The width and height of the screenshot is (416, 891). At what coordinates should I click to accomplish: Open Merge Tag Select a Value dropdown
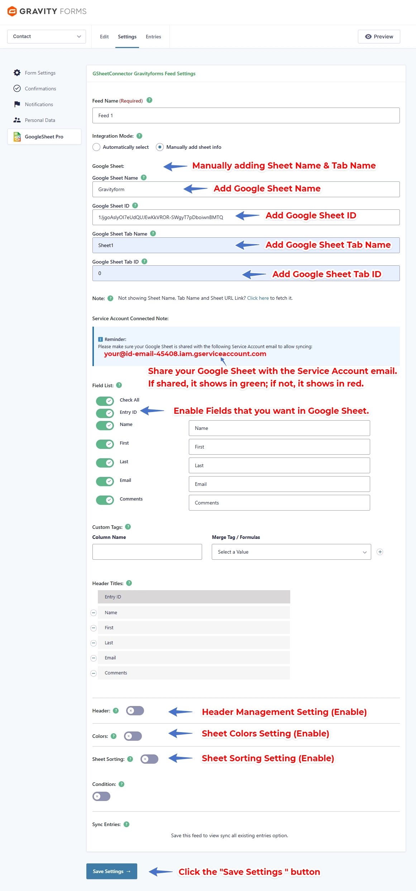click(291, 552)
